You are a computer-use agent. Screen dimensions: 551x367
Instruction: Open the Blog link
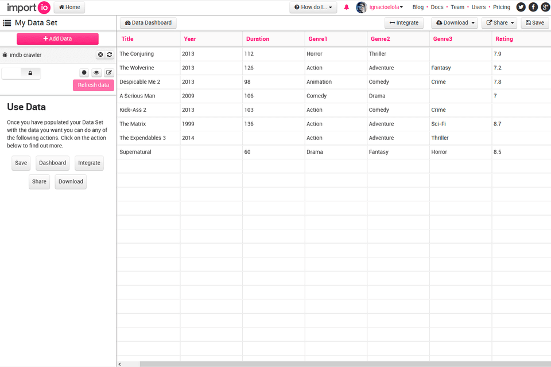(x=418, y=7)
